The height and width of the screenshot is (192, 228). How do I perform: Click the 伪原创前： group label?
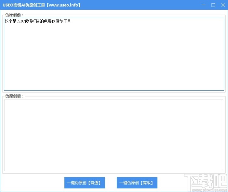coord(14,15)
